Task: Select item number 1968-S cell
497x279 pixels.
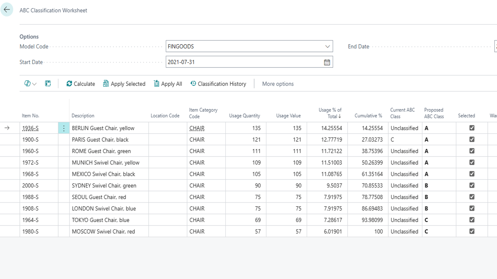Action: pos(30,174)
